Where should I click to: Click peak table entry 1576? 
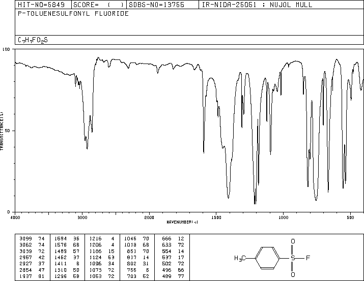(x=61, y=244)
